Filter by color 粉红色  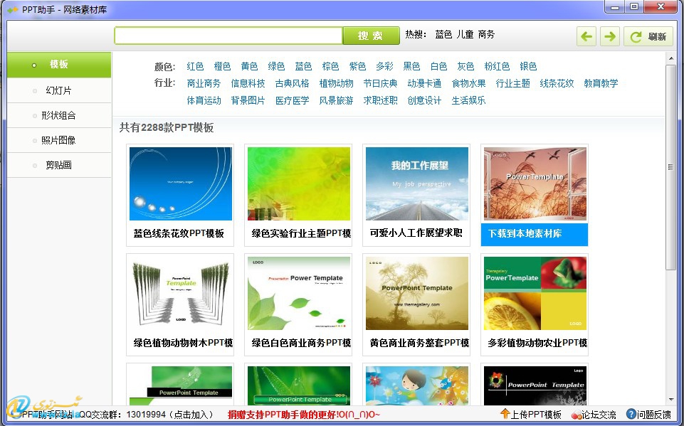pyautogui.click(x=497, y=66)
